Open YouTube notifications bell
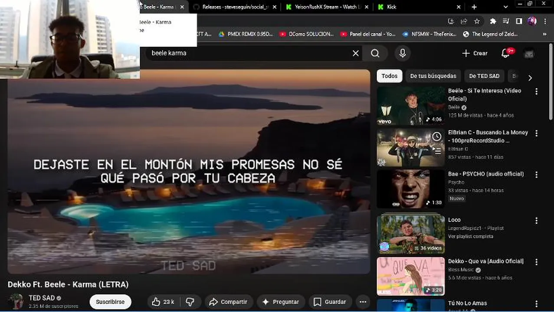Viewport: 554px width, 312px height. 505,53
